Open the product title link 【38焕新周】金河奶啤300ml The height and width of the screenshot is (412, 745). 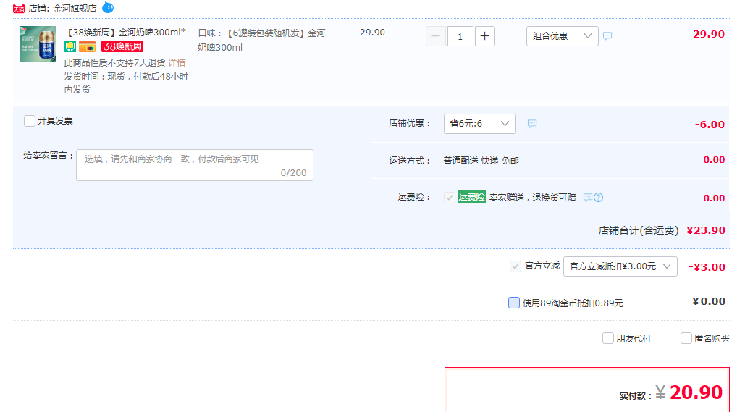(x=129, y=33)
